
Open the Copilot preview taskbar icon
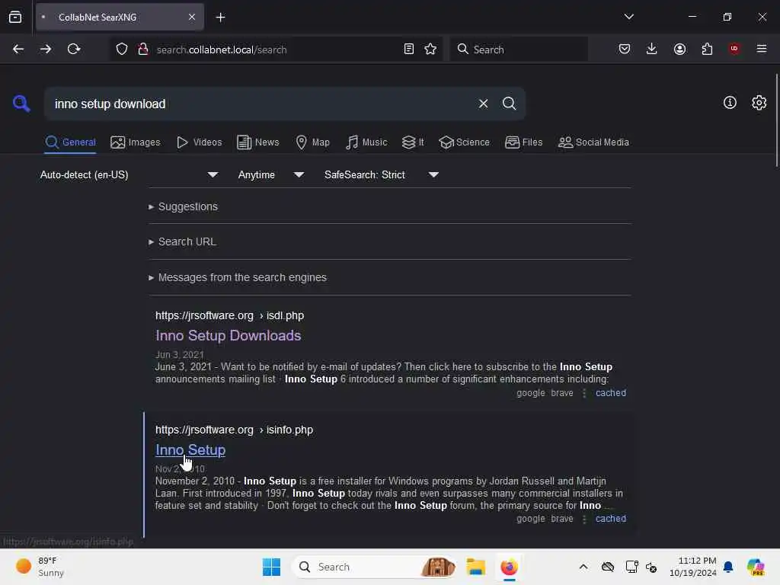click(x=756, y=567)
